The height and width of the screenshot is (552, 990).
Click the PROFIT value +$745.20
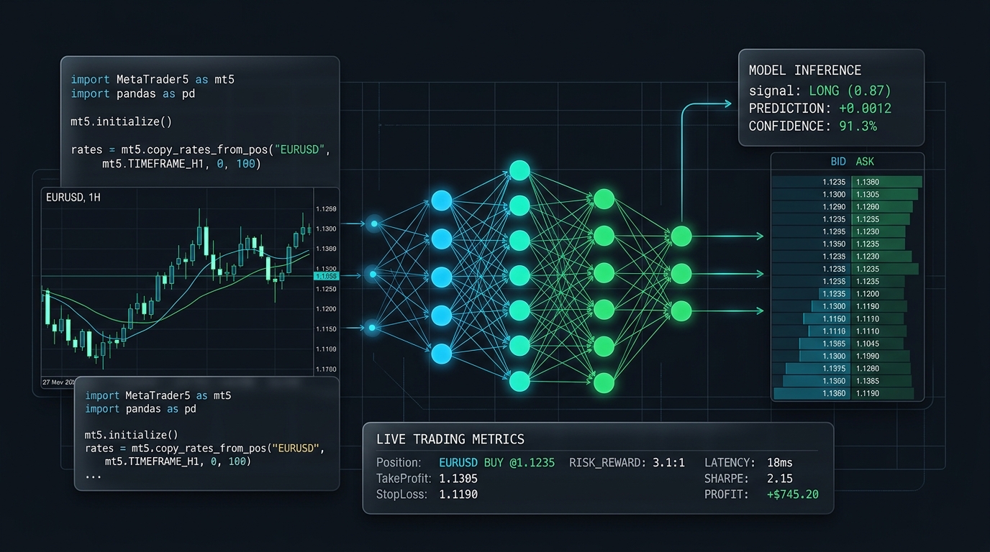tap(793, 494)
